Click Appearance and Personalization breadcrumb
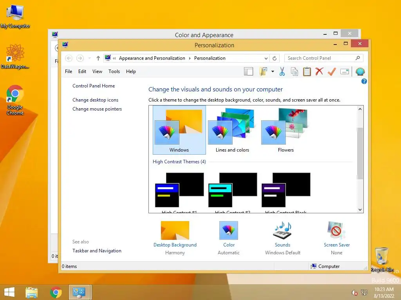This screenshot has height=300, width=401. 152,58
